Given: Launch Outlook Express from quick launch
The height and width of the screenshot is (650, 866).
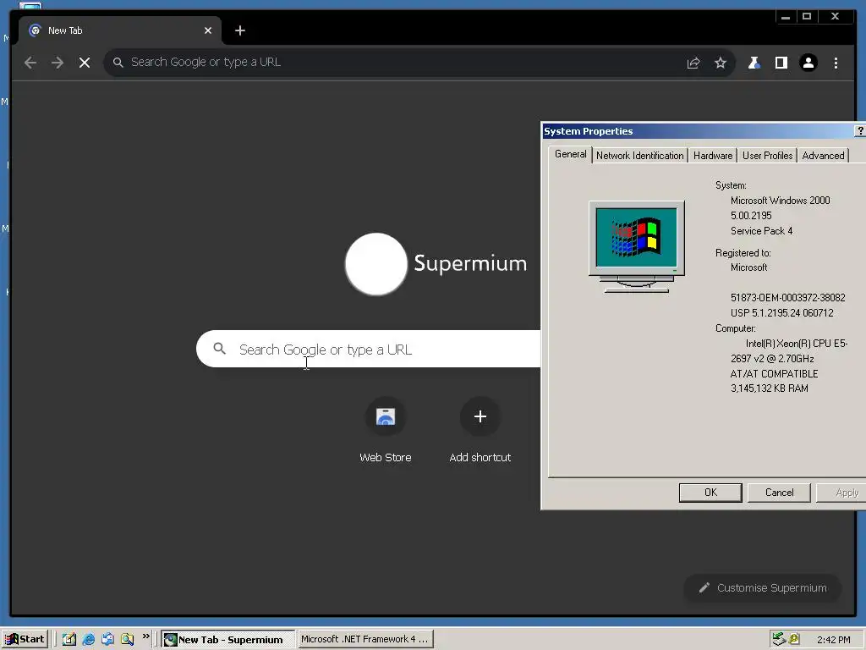Looking at the screenshot, I should [107, 639].
